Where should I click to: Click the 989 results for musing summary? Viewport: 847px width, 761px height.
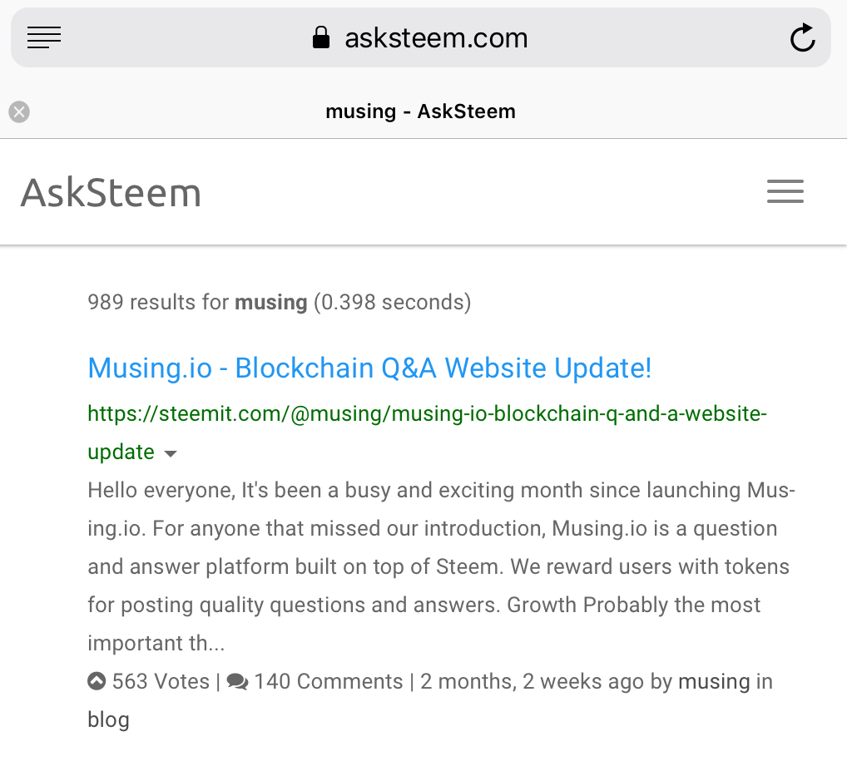point(280,302)
